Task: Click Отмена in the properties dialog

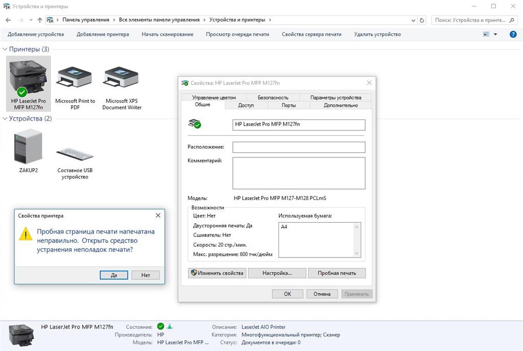Action: (x=322, y=294)
